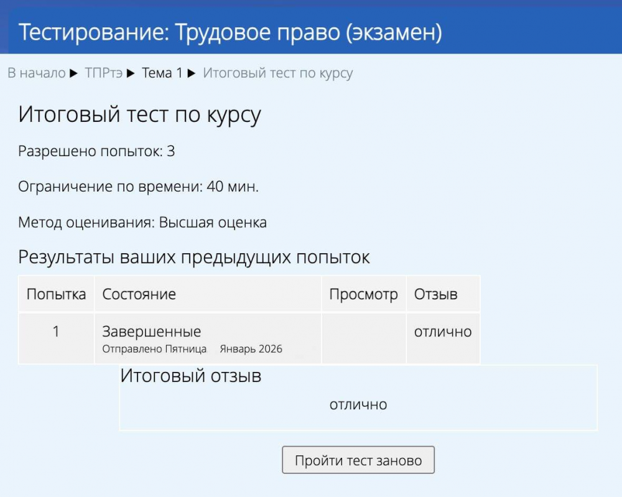Select "Тема 1" in the breadcrumb
This screenshot has width=622, height=497.
coord(162,73)
